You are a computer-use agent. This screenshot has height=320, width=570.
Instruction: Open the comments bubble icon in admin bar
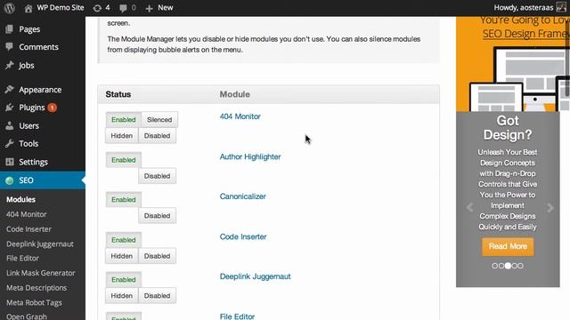123,8
